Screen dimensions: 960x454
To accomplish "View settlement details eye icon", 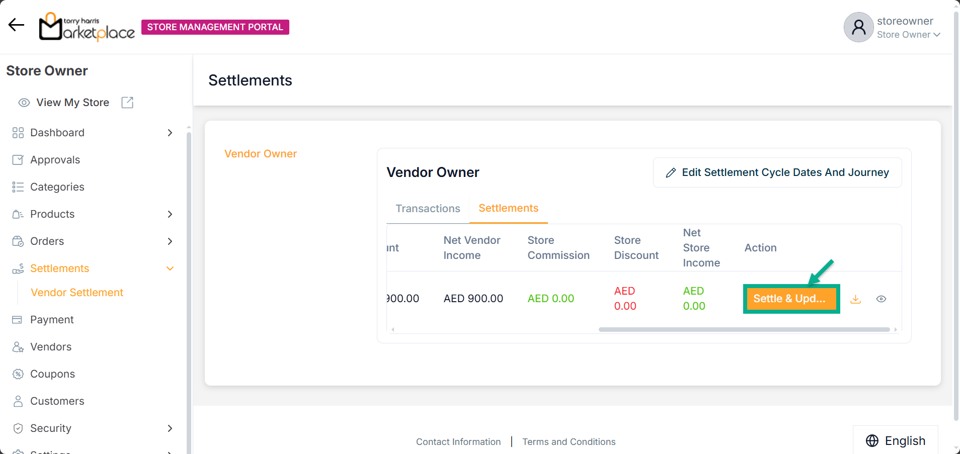I will [881, 299].
